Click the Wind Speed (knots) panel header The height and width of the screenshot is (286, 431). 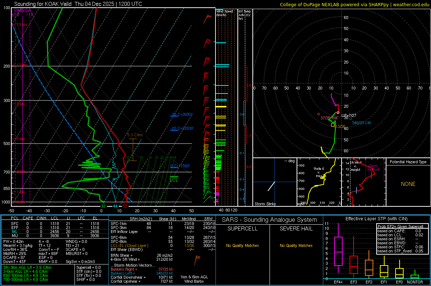pyautogui.click(x=225, y=13)
